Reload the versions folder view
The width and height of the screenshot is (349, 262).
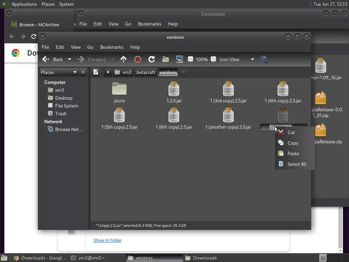[x=152, y=59]
